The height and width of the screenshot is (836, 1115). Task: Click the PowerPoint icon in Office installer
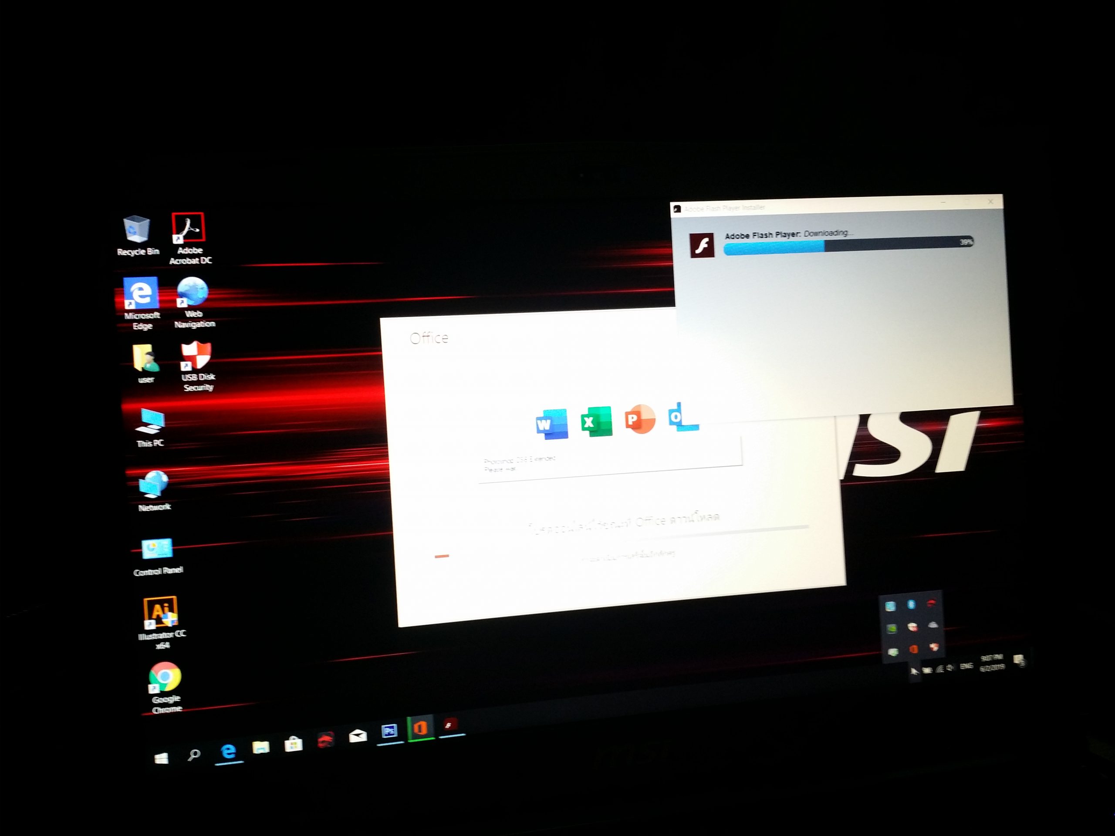pyautogui.click(x=640, y=419)
